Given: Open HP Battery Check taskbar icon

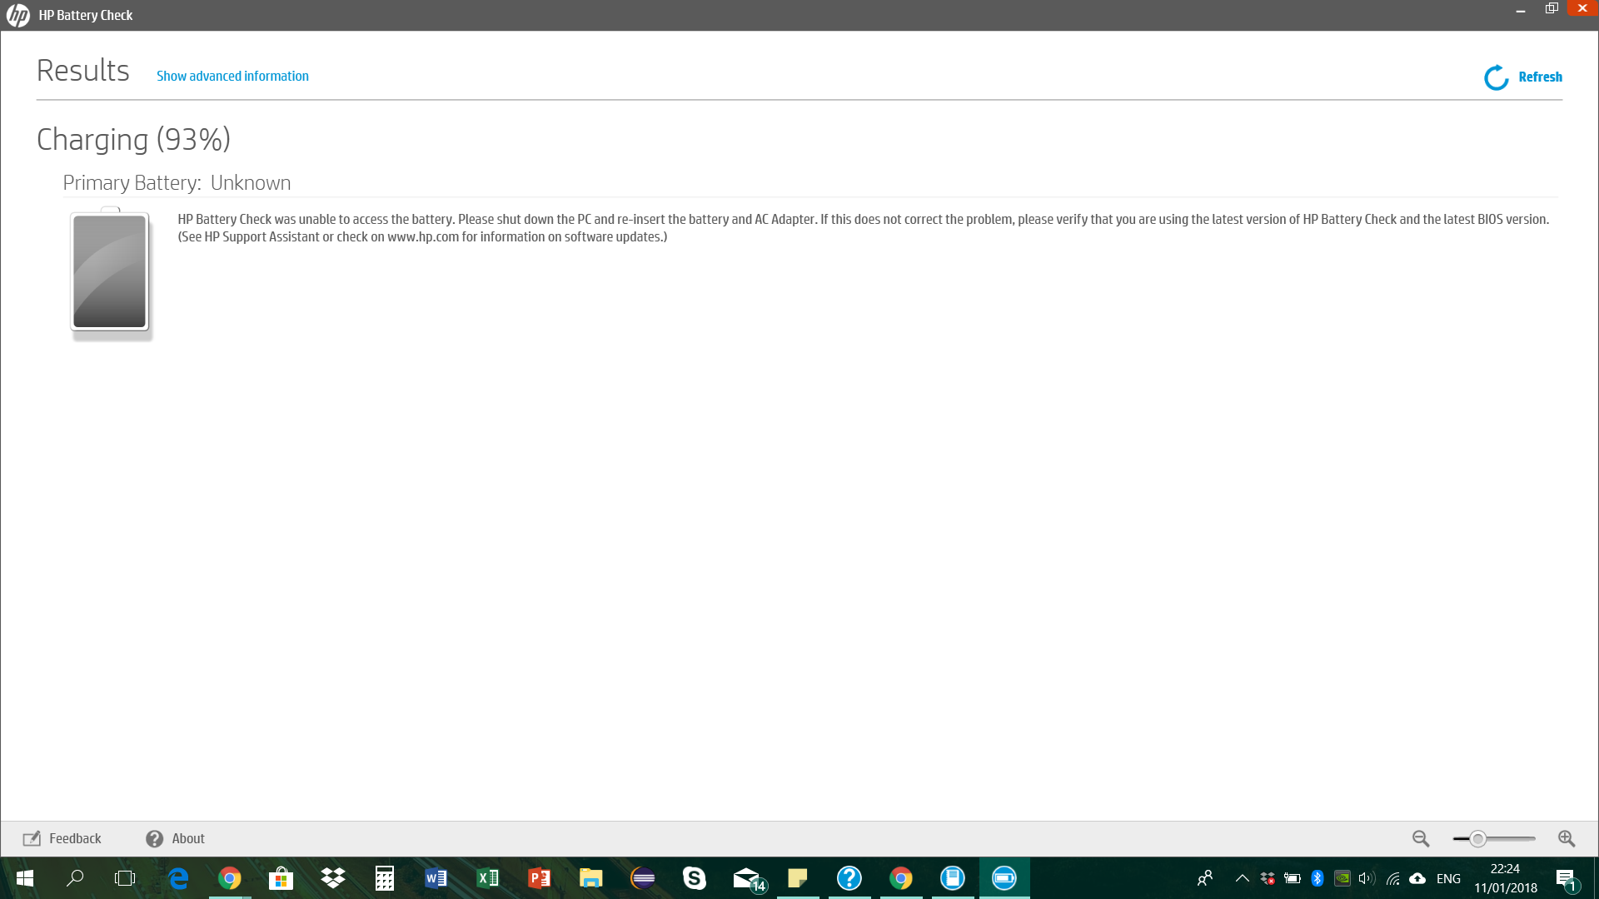Looking at the screenshot, I should (1004, 877).
